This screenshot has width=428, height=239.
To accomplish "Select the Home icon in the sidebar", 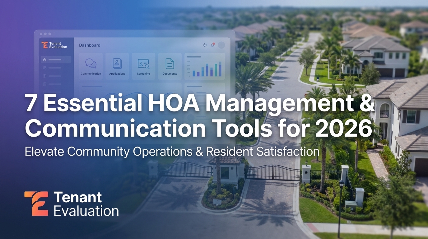I will pyautogui.click(x=44, y=60).
